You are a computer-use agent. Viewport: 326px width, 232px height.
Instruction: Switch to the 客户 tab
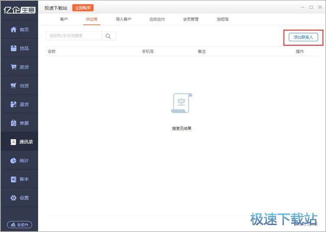64,19
